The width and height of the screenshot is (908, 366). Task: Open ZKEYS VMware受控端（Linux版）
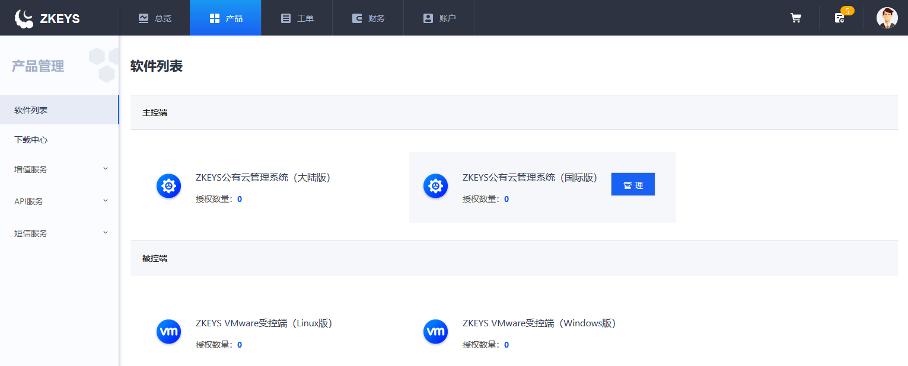point(264,323)
